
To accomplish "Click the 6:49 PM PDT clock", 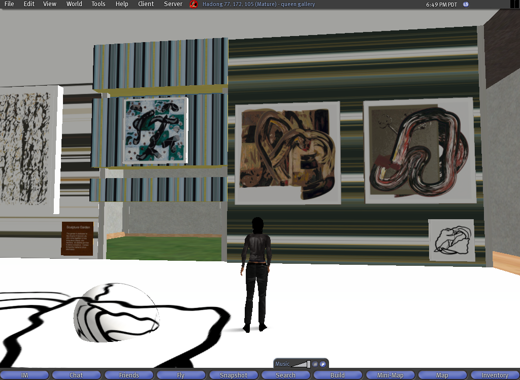I will (x=441, y=5).
